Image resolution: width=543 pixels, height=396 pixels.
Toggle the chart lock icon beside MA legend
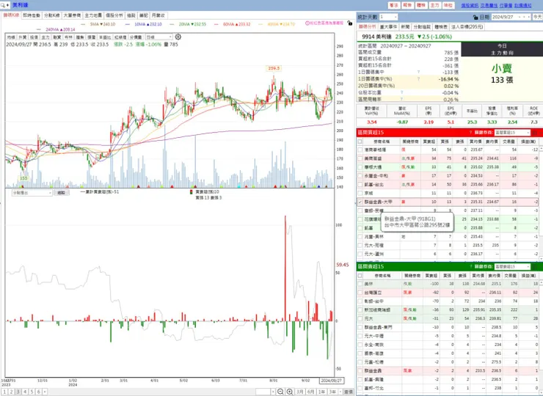click(350, 23)
